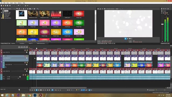Click the Open project folder icon
Image resolution: width=172 pixels, height=97 pixels.
[x=3, y=6]
